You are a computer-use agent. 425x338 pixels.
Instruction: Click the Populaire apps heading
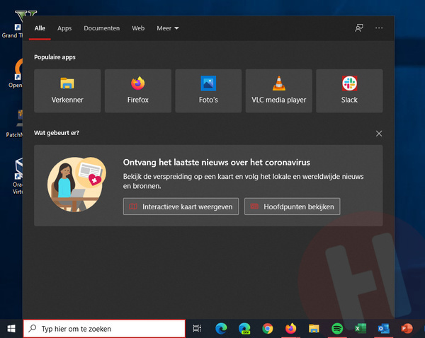tap(55, 57)
